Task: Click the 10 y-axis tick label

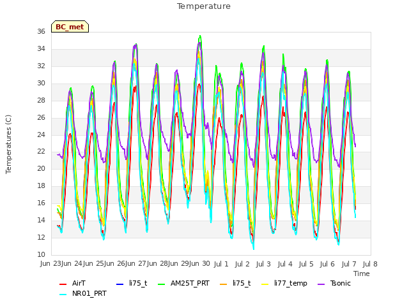Action: 41,254
